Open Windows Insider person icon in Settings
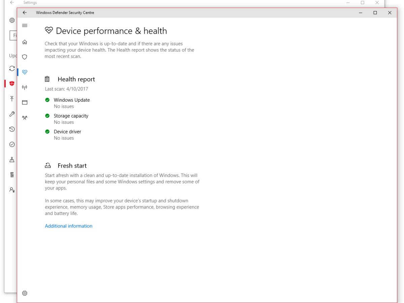This screenshot has height=303, width=404. pos(12,190)
